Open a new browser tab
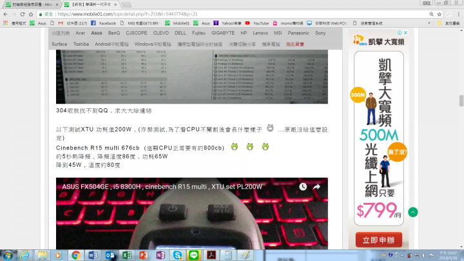464x261 pixels. (x=126, y=5)
